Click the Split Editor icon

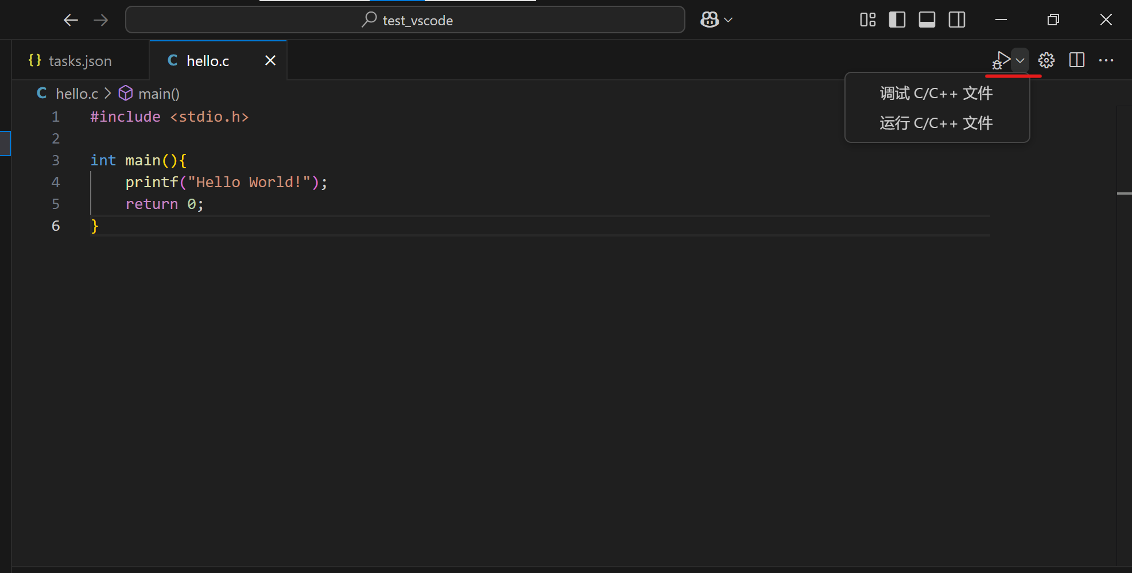[1077, 60]
